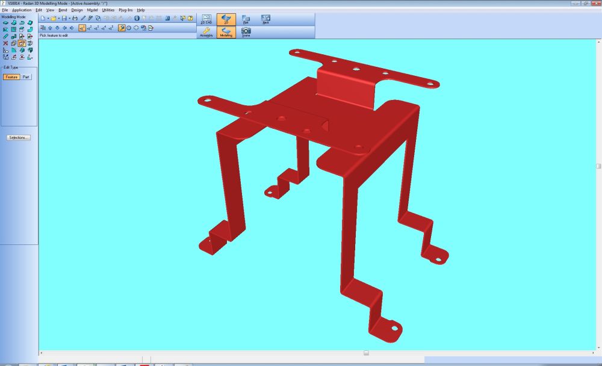Open the Bend menu

point(63,10)
